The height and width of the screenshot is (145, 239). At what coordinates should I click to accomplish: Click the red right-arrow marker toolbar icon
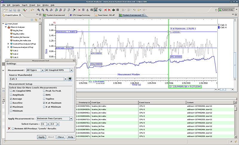[x=109, y=10]
